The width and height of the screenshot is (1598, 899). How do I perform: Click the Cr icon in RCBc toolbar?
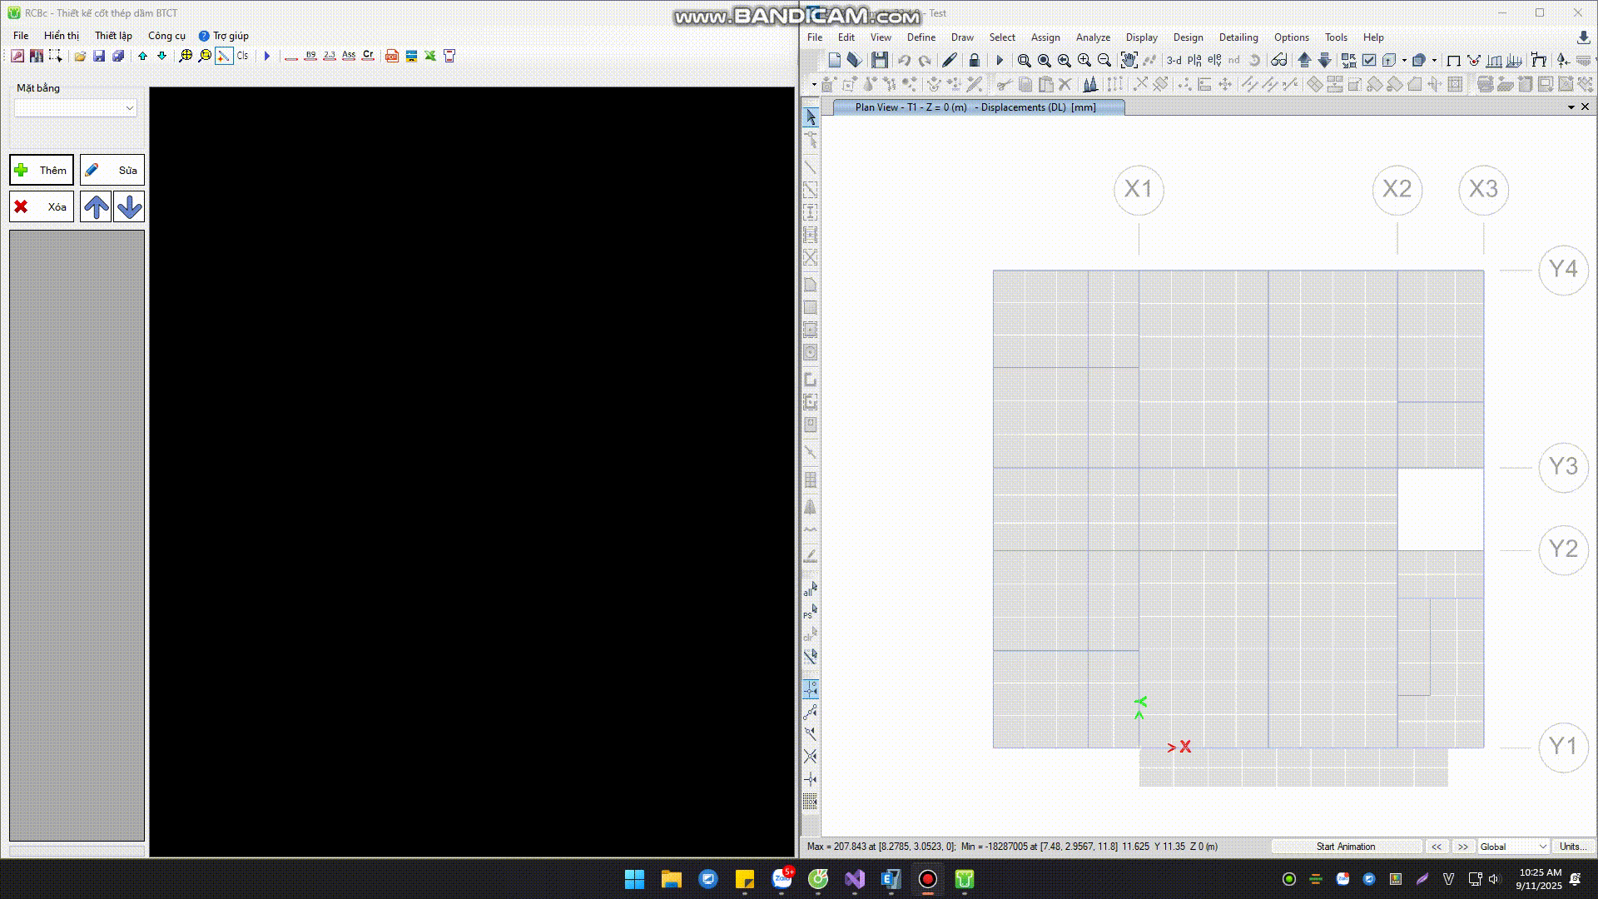tap(368, 56)
